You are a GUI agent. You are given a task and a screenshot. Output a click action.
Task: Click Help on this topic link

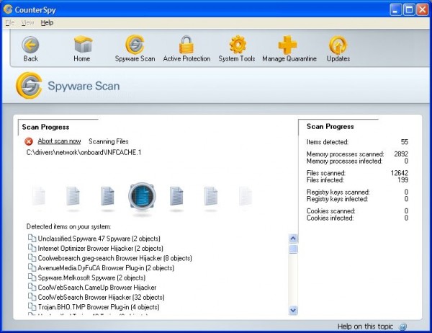[x=366, y=327]
